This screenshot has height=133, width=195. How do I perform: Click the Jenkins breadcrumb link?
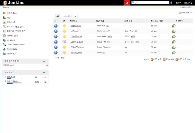point(6,7)
